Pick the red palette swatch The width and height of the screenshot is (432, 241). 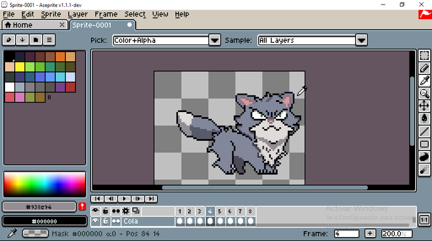tap(70, 87)
